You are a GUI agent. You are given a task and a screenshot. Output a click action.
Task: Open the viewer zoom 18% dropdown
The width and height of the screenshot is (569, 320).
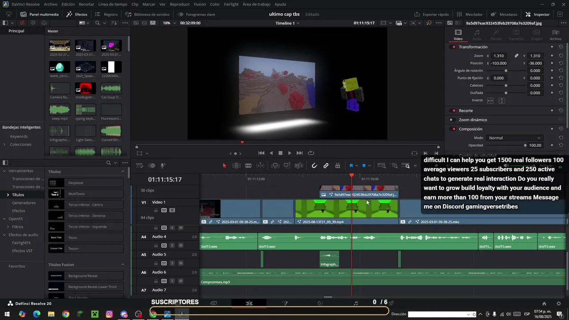(169, 23)
